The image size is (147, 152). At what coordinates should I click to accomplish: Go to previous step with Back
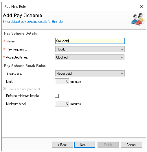(x=63, y=145)
